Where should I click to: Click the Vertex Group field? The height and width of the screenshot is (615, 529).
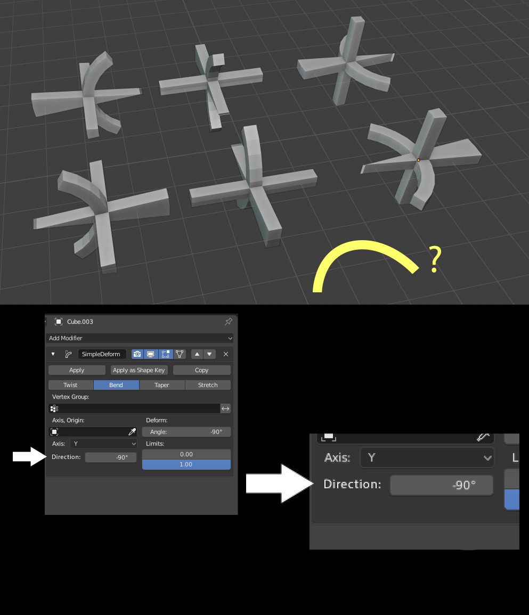point(134,409)
